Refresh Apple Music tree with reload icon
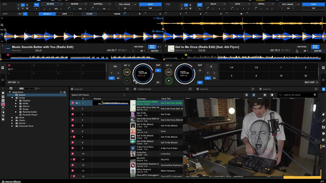This screenshot has width=326, height=183. pos(64,92)
